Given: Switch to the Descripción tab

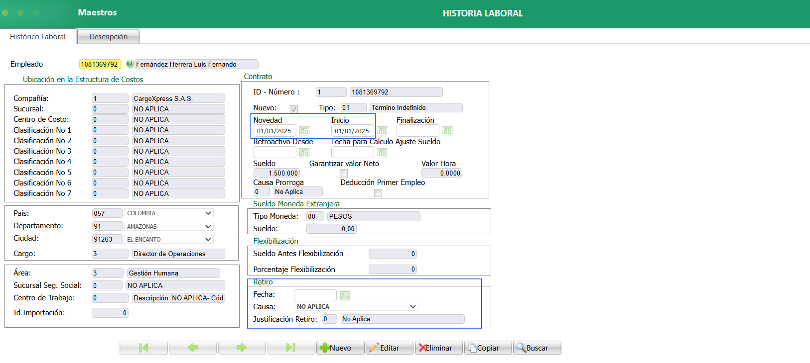Looking at the screenshot, I should pyautogui.click(x=108, y=37).
